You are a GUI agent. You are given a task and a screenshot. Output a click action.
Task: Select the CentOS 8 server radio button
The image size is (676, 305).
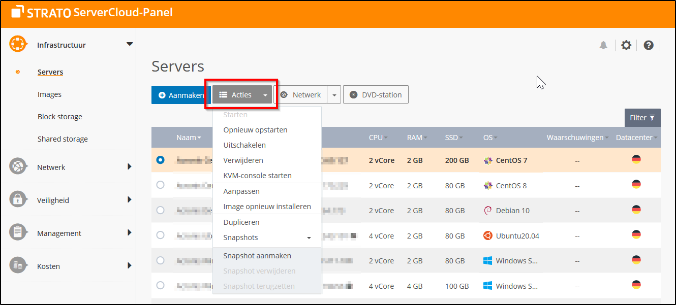[161, 185]
